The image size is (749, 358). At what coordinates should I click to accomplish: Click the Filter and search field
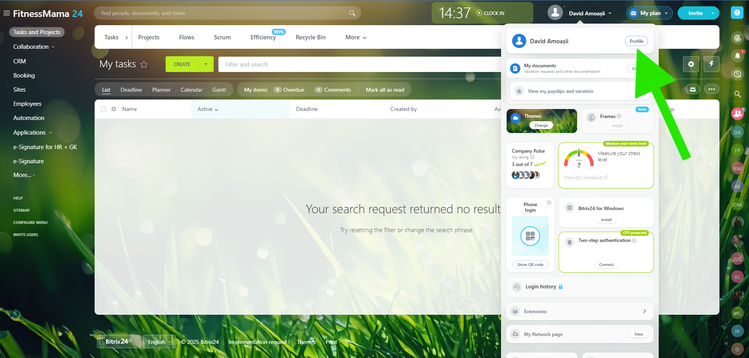[359, 65]
